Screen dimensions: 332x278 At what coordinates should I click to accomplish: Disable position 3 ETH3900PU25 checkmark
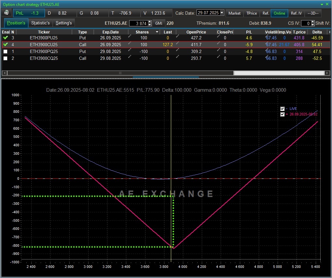coord(6,38)
